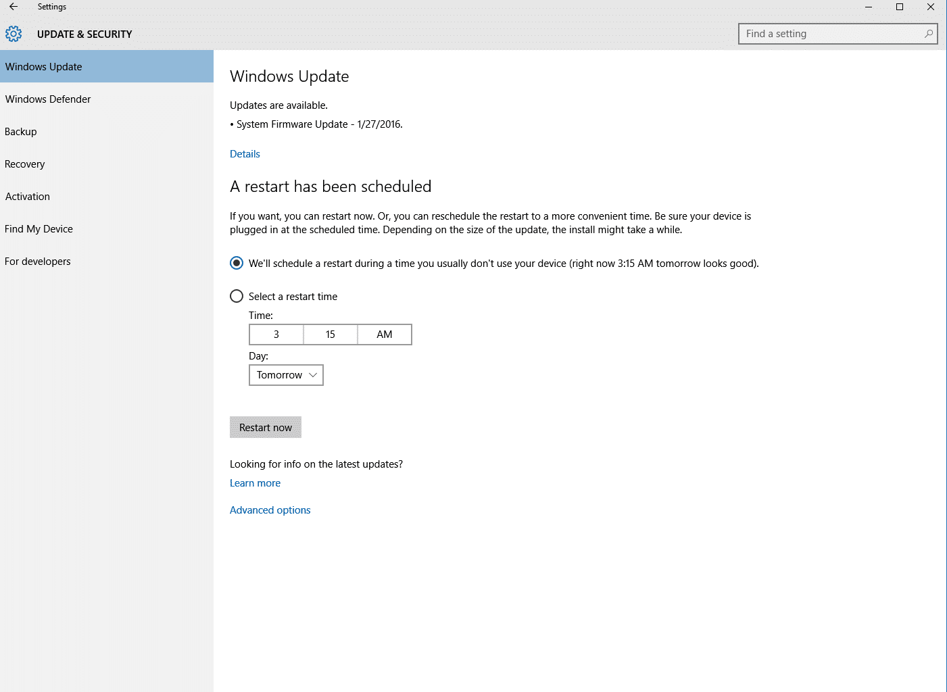Open update Details link
Screen dimensions: 947x692
point(245,154)
